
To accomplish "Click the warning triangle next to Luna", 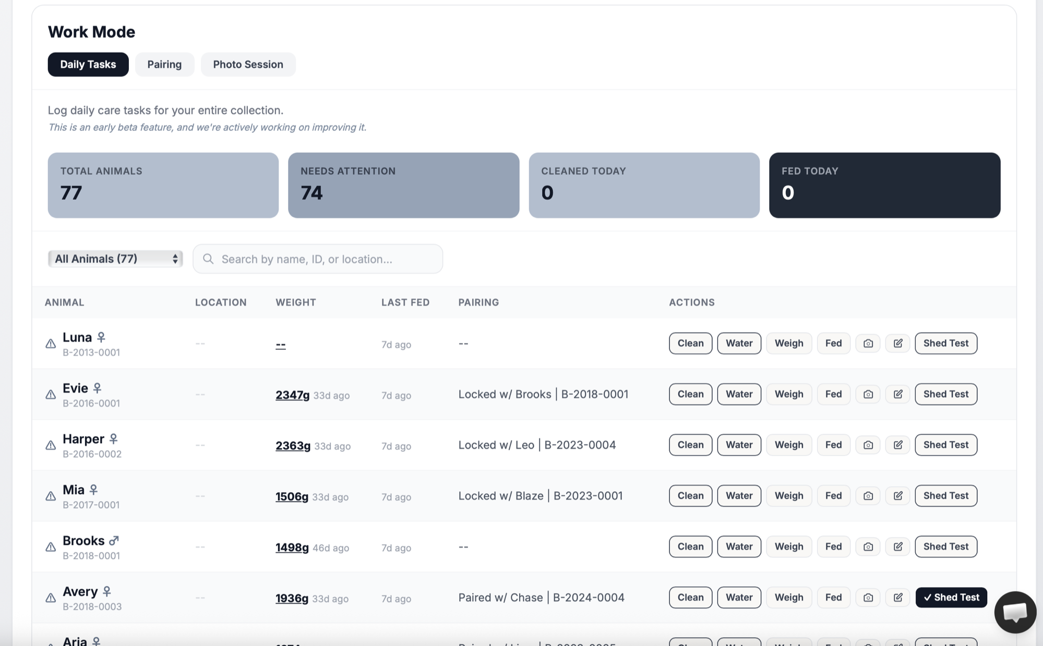I will tap(50, 344).
